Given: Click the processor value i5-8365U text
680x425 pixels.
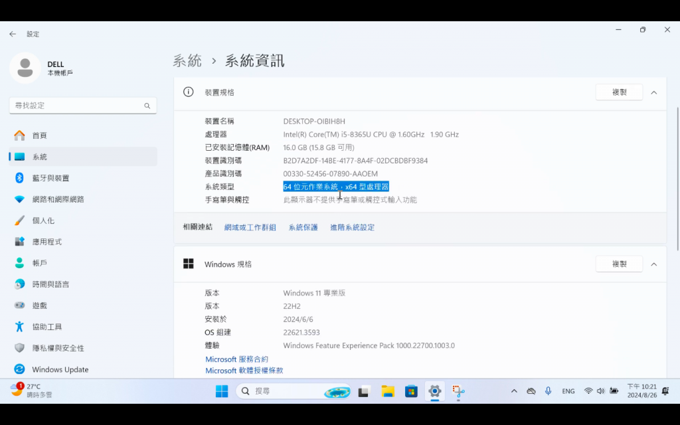Looking at the screenshot, I should (371, 134).
